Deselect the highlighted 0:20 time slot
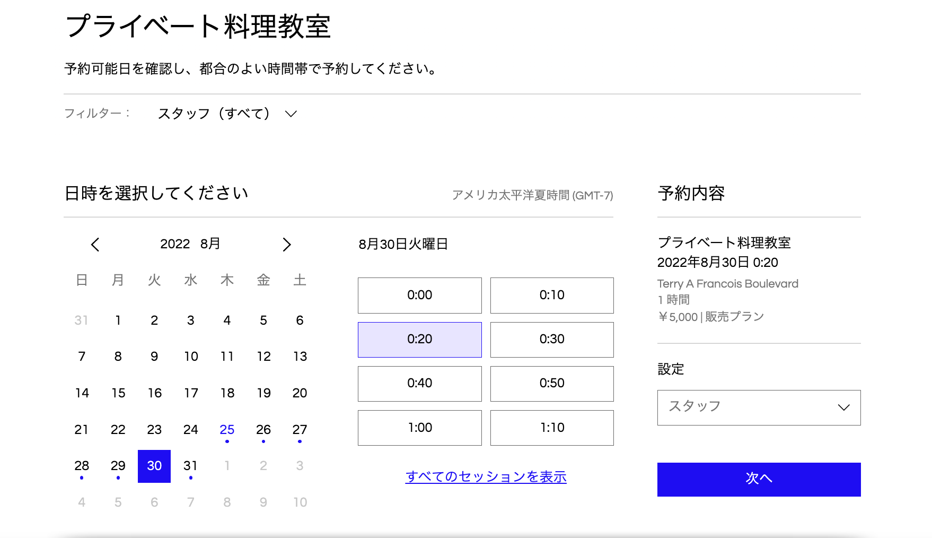This screenshot has height=538, width=932. pyautogui.click(x=419, y=340)
